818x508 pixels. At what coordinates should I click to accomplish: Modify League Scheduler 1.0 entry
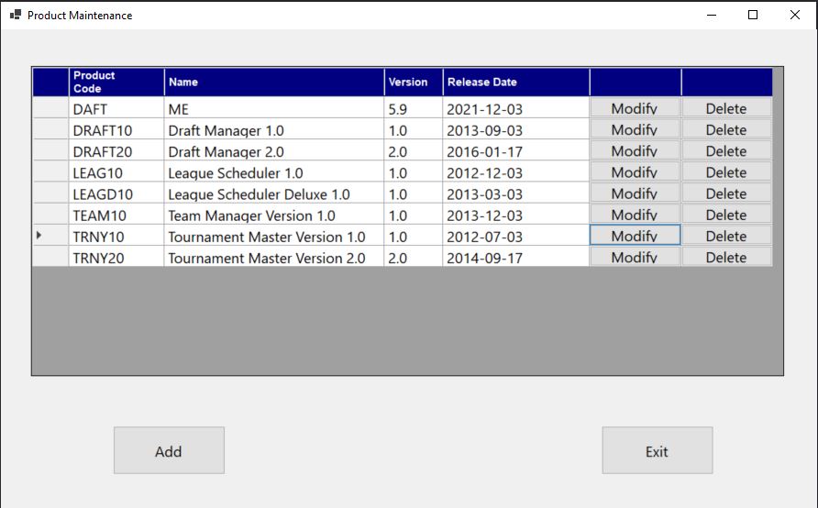click(635, 172)
